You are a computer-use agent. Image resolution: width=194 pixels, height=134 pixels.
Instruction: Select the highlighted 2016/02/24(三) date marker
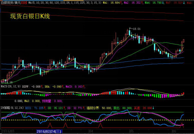tap(50, 131)
